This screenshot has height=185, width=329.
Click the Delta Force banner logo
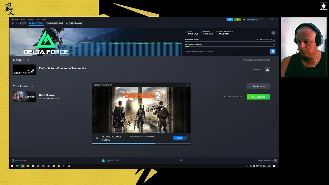(x=46, y=42)
